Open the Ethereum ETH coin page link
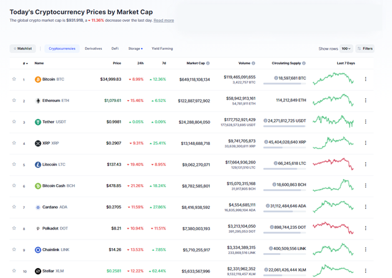 pyautogui.click(x=55, y=101)
